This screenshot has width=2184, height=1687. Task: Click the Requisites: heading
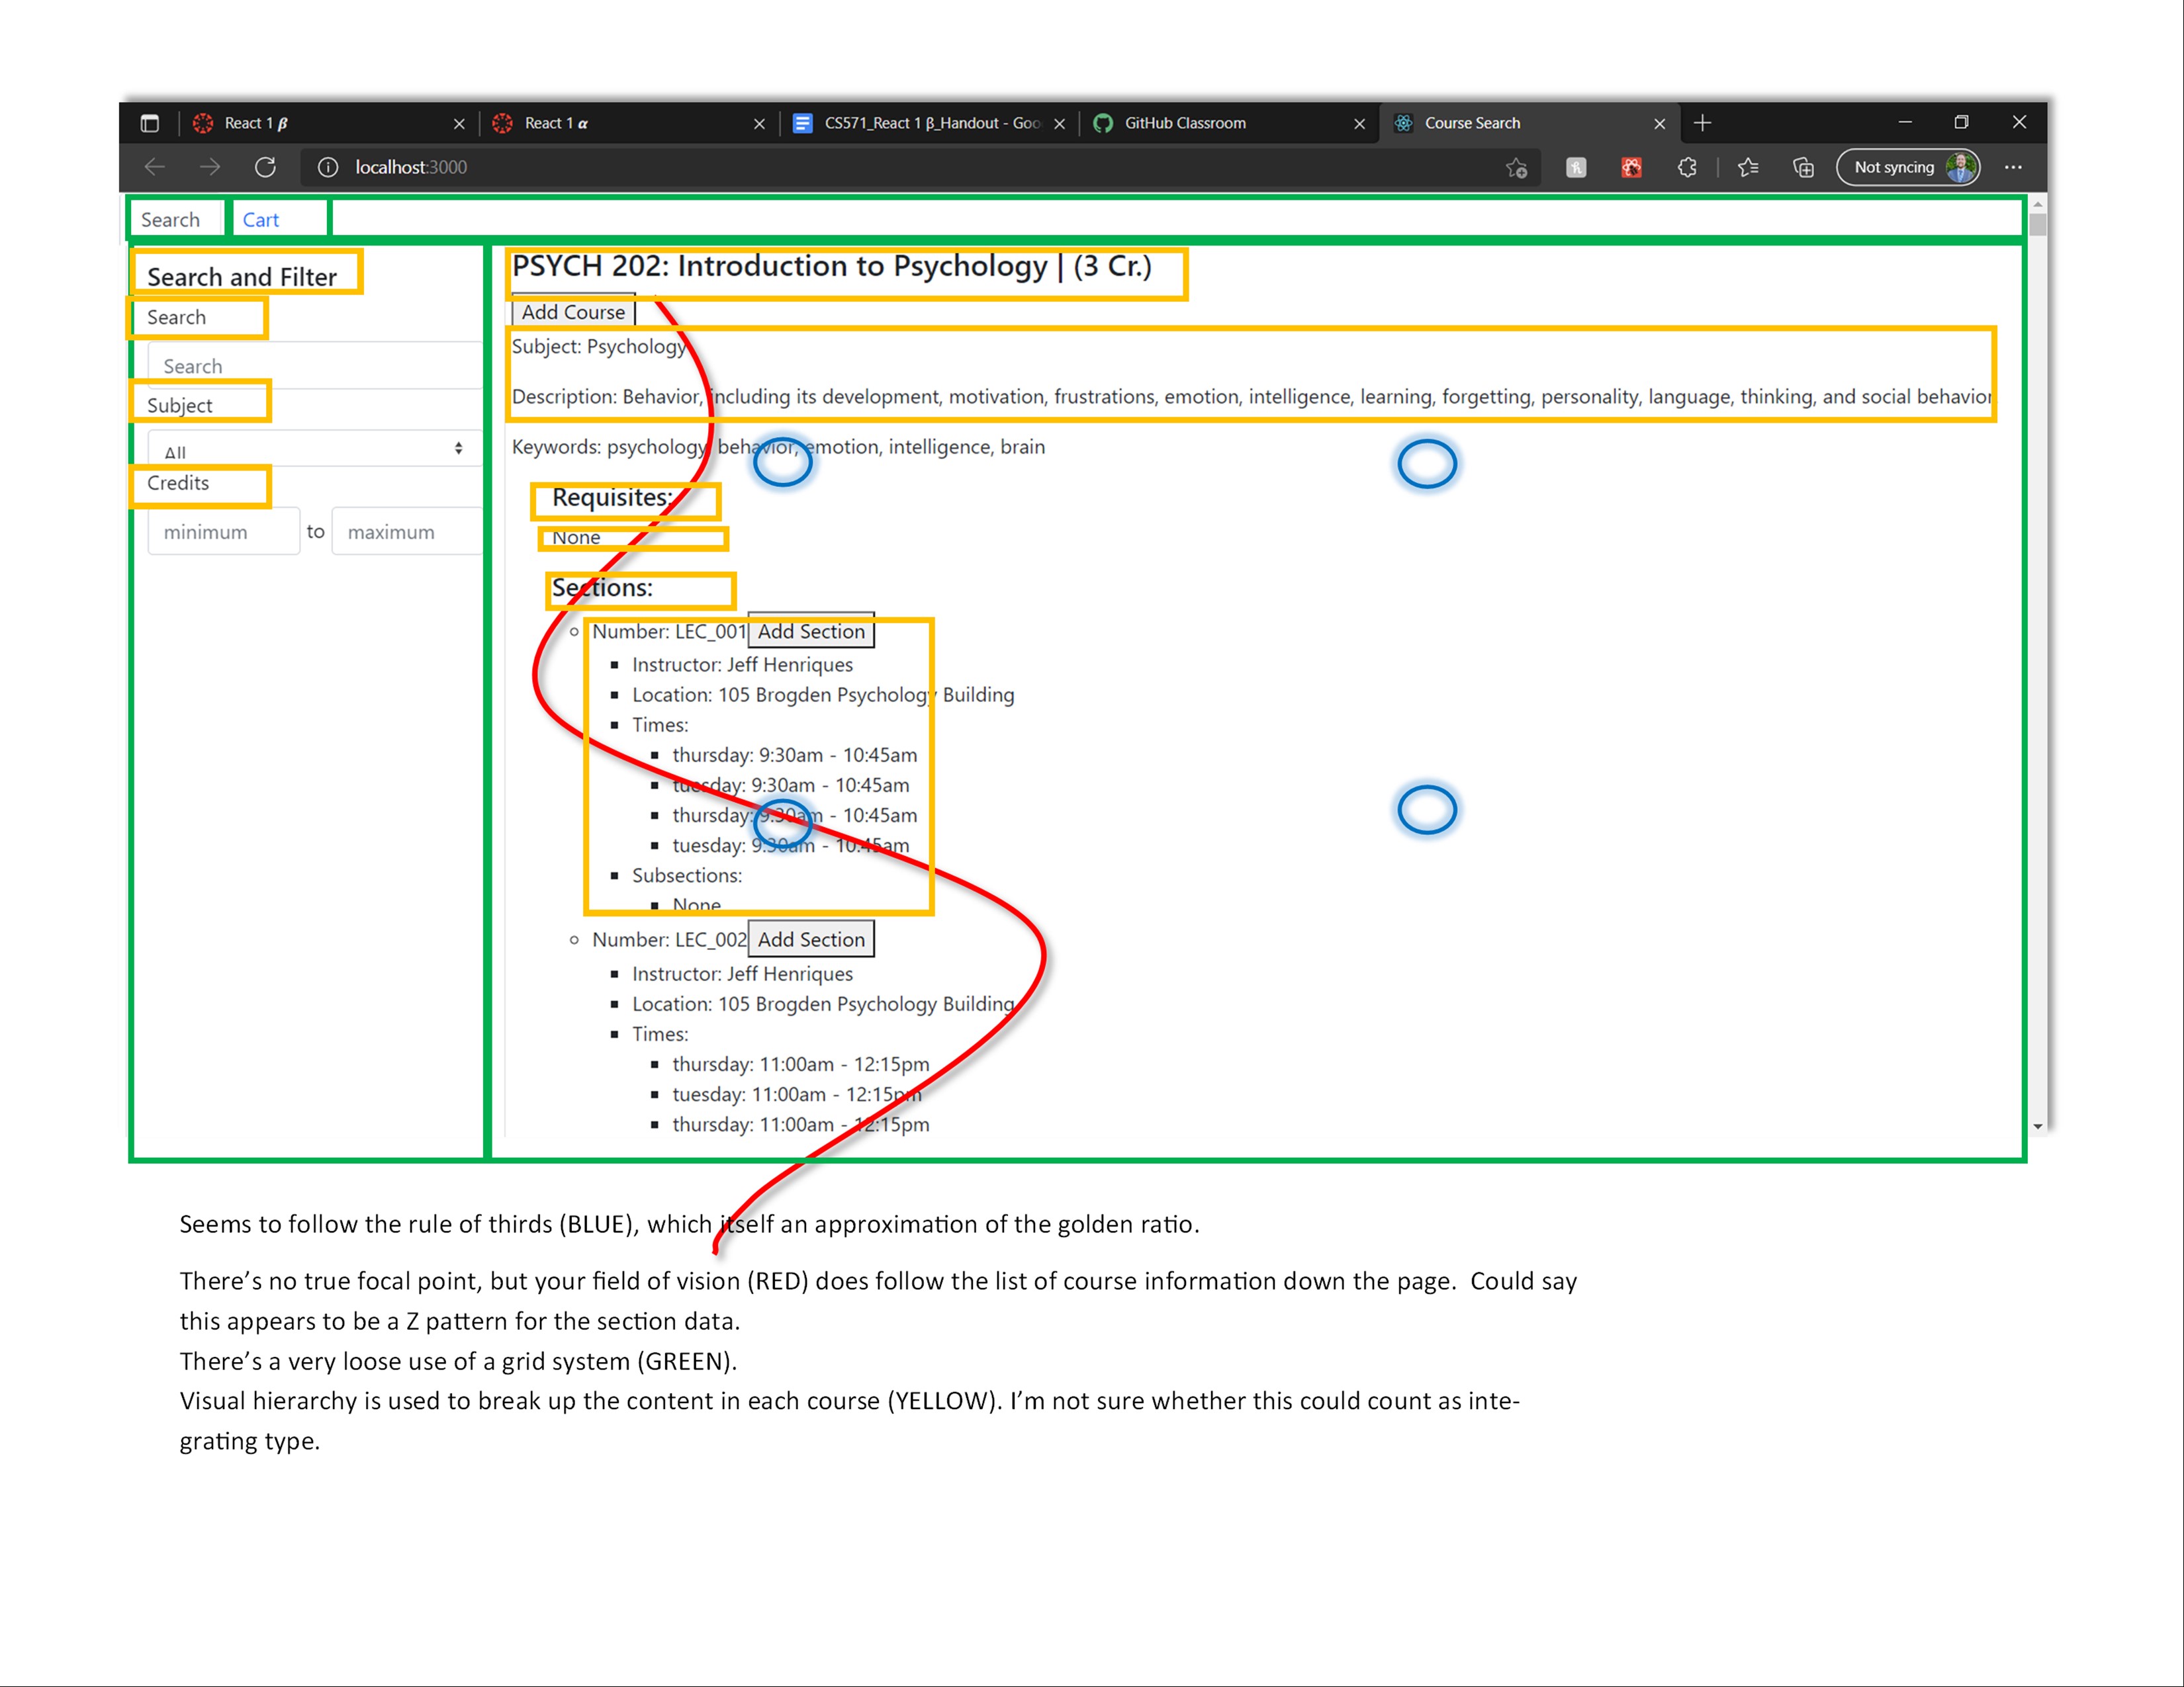pyautogui.click(x=612, y=497)
